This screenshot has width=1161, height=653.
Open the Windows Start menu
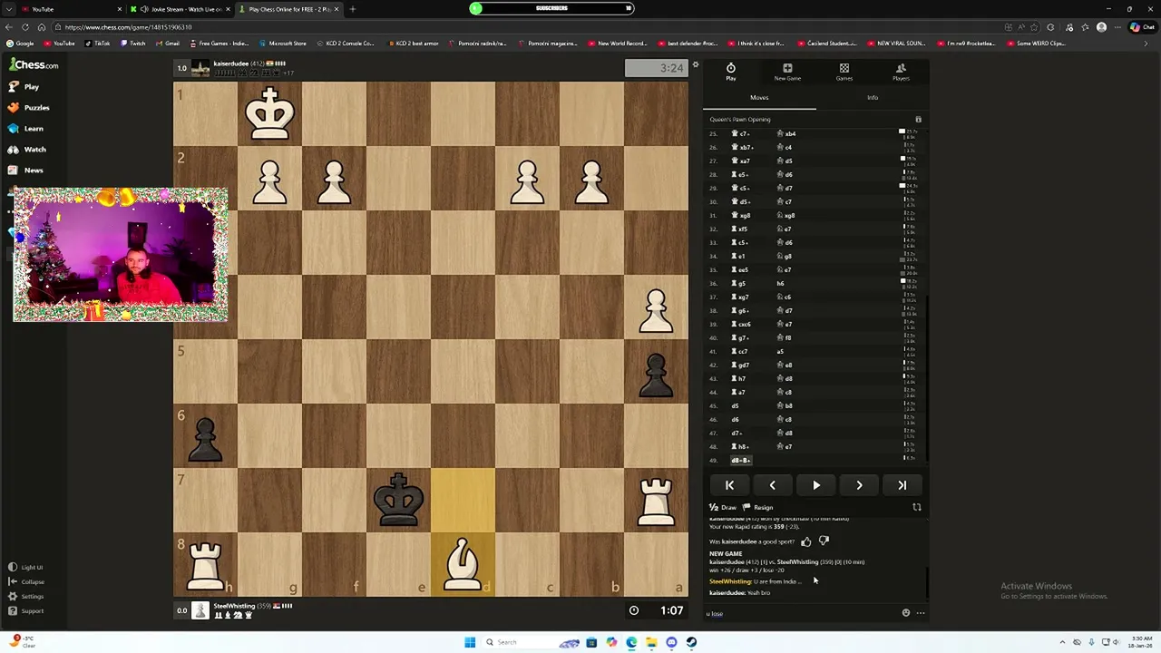click(470, 642)
